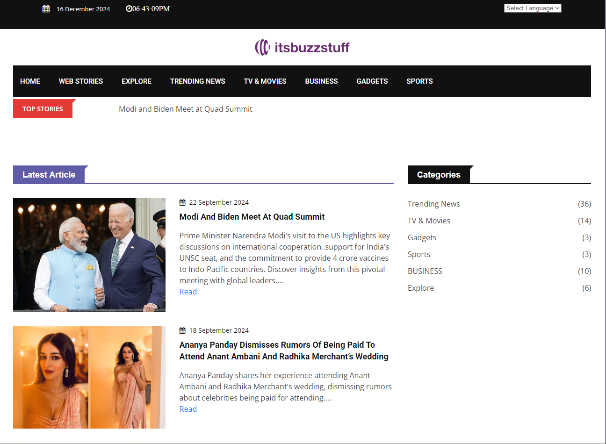Viewport: 606px width, 444px height.
Task: Open TRENDING NEWS in the navigation bar
Action: (197, 81)
